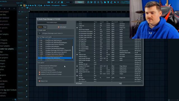The height and width of the screenshot is (101, 179).
Task: Select the Zoom magnifier tool in playlist toolbar
Action: pos(39,5)
